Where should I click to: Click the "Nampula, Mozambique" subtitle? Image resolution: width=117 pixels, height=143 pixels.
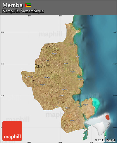point(23,11)
